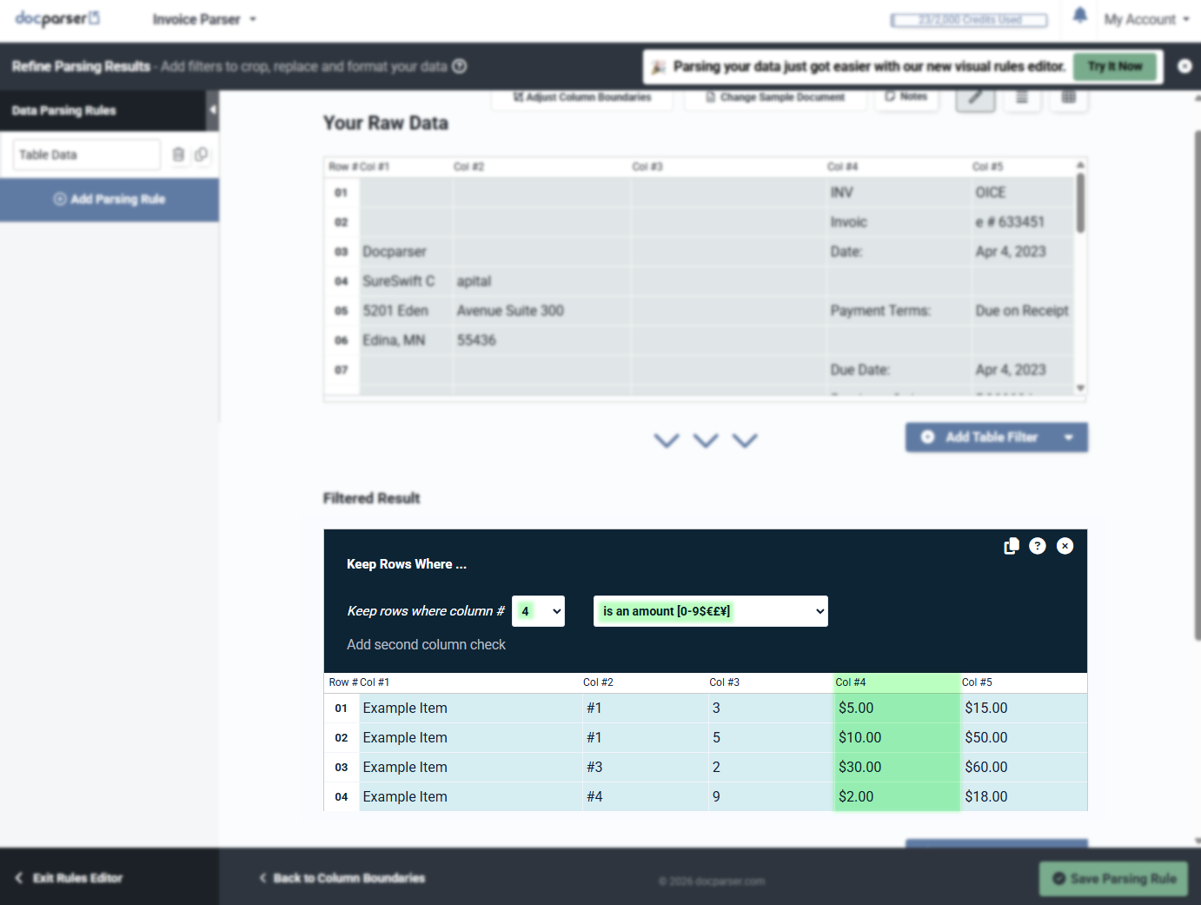Click the notifications bell icon
Image resolution: width=1201 pixels, height=905 pixels.
point(1079,17)
